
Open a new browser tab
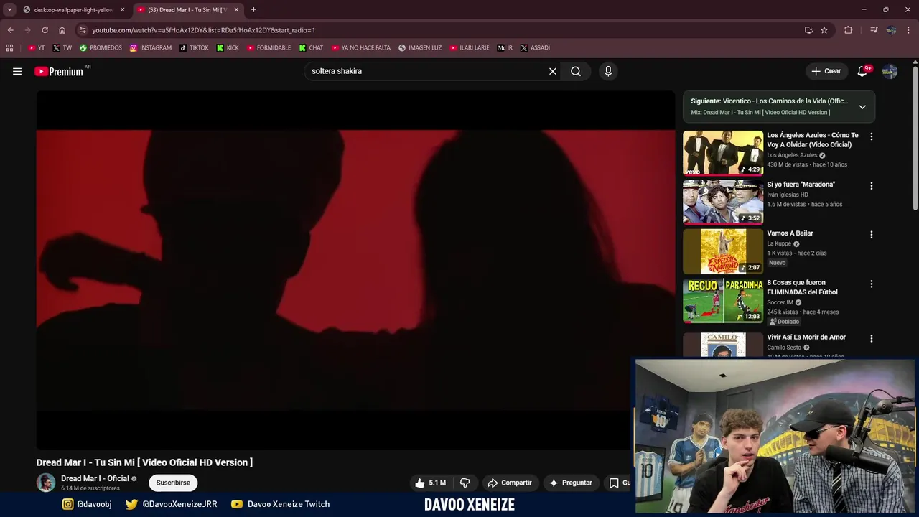253,10
